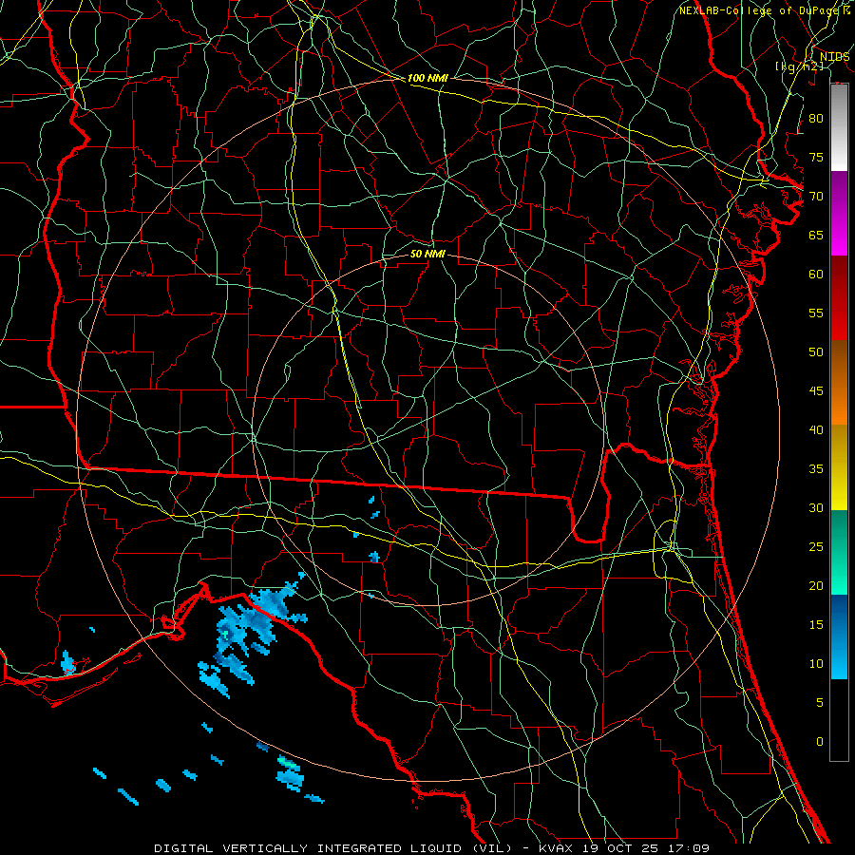
Task: Select the brown-orange segment of the VIL scale
Action: pyautogui.click(x=839, y=383)
